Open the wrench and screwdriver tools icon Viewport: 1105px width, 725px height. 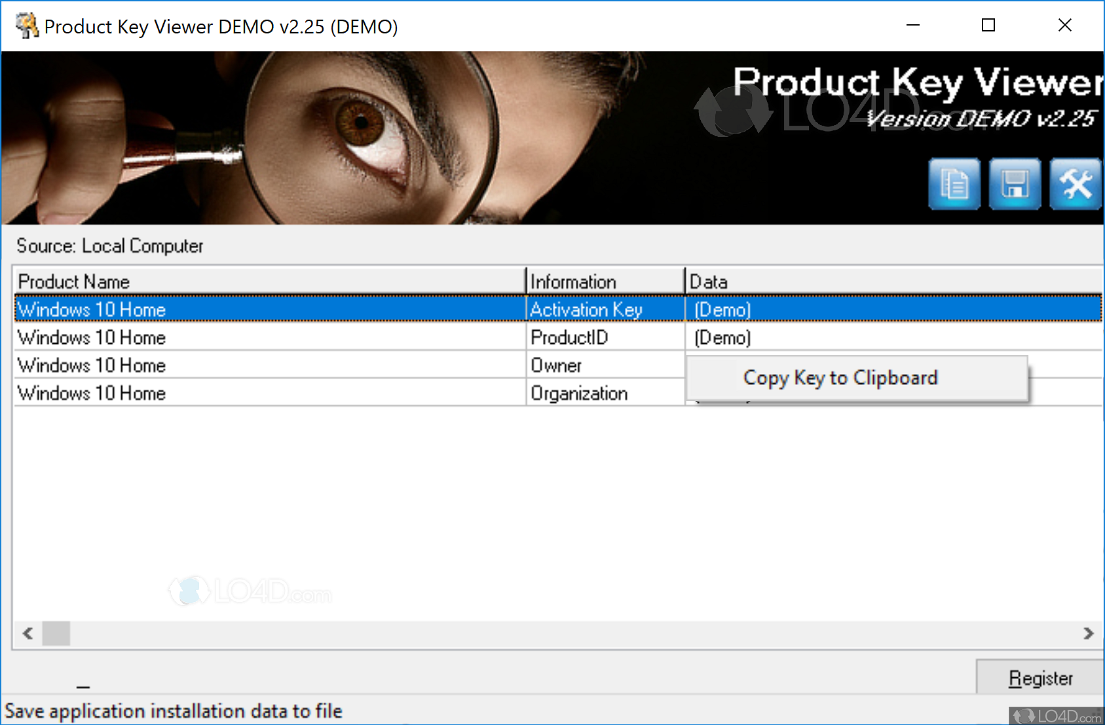point(1076,184)
